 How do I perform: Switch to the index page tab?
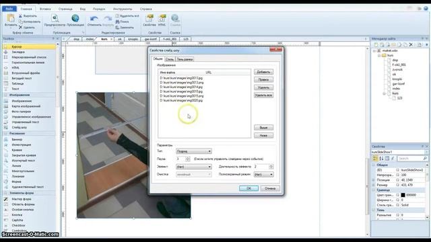point(90,39)
